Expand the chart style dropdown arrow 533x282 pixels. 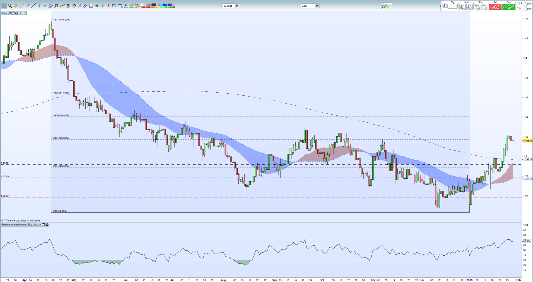pyautogui.click(x=391, y=6)
